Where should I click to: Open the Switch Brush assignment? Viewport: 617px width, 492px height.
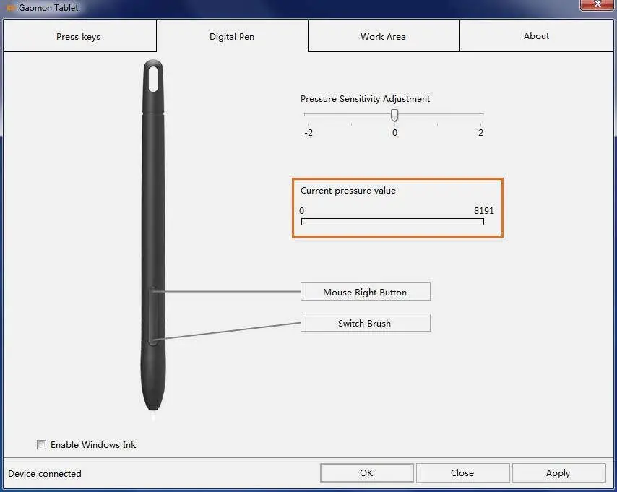coord(365,323)
